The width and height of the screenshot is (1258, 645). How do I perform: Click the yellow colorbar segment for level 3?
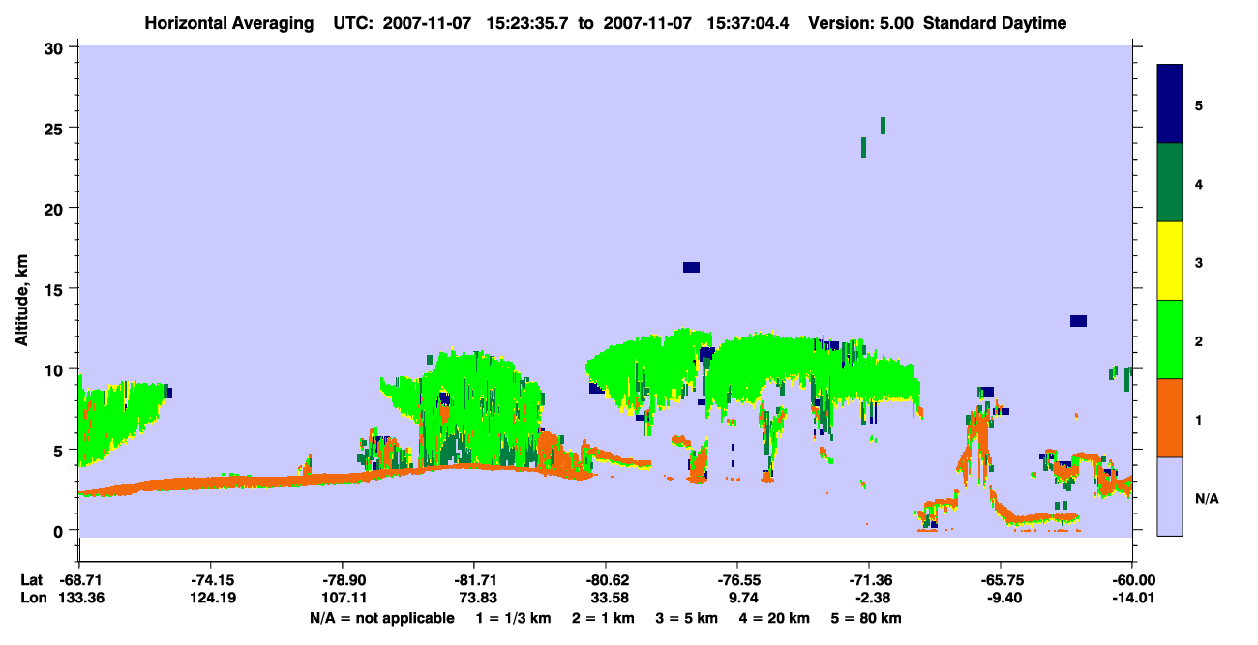tap(1170, 261)
